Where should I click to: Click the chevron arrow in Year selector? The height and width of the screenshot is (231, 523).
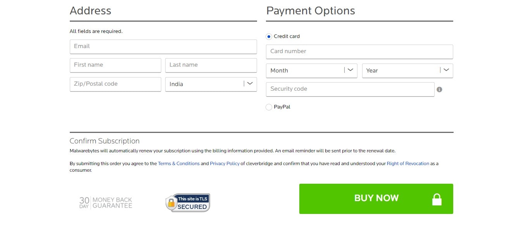coord(446,70)
